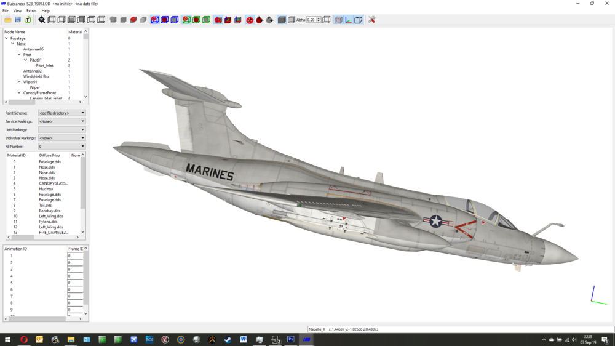Select the Antennae05 node
The image size is (615, 346).
click(x=33, y=49)
